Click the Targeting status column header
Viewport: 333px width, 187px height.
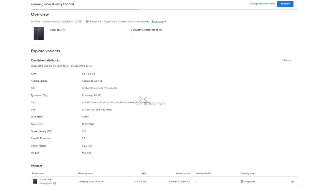(248, 173)
